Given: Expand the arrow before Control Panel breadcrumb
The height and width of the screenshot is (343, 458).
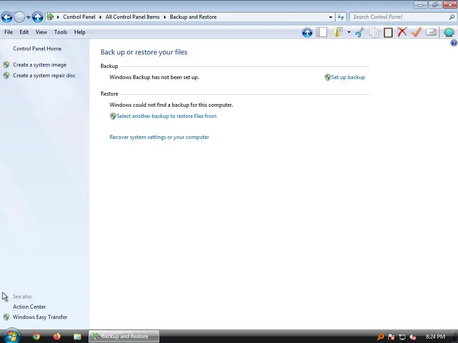Looking at the screenshot, I should tap(58, 17).
